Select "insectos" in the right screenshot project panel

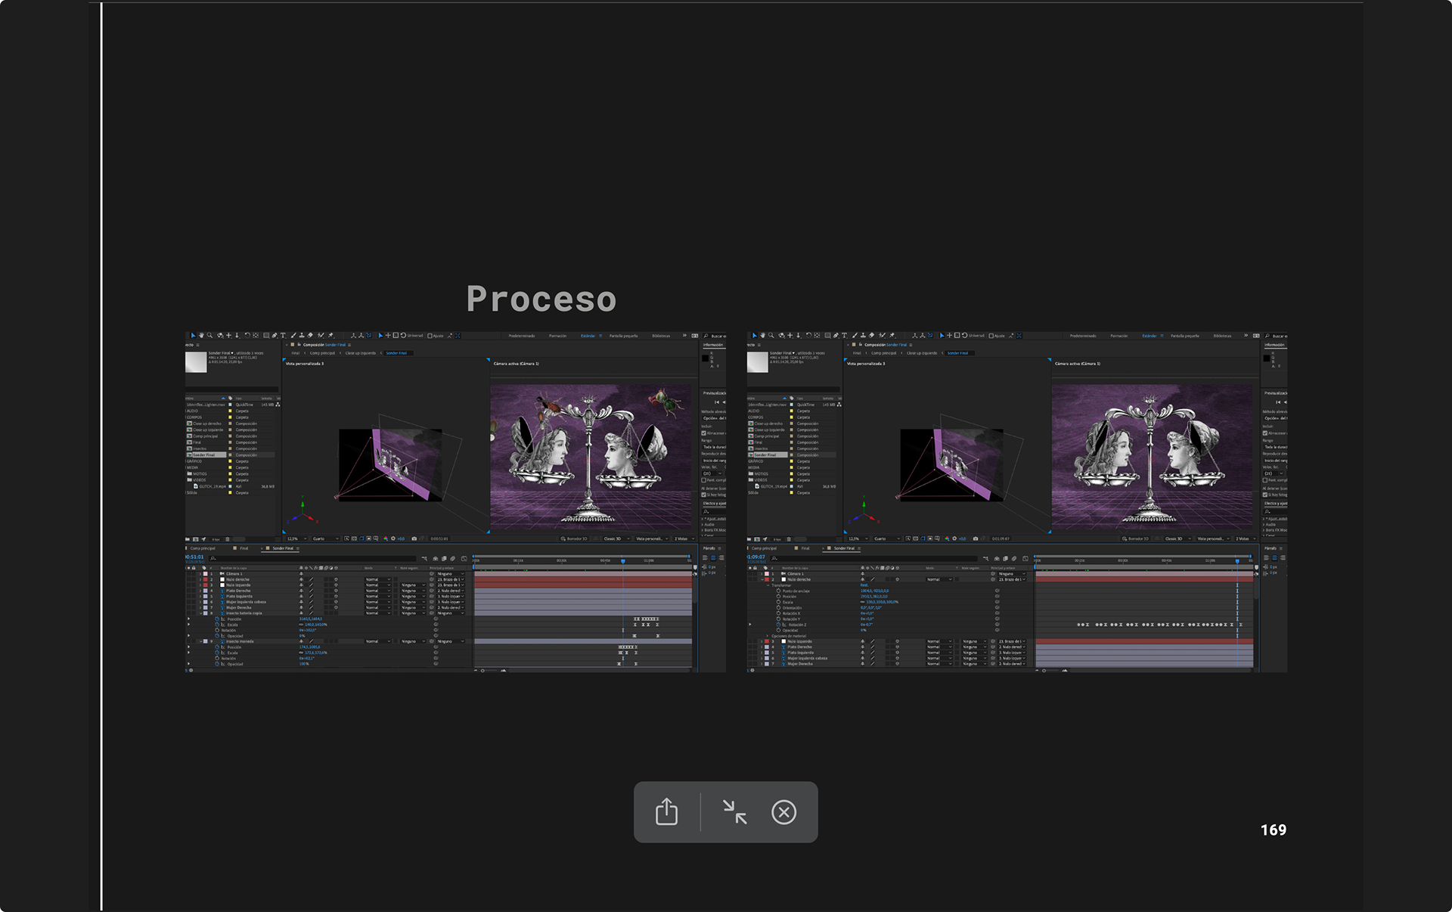[762, 448]
